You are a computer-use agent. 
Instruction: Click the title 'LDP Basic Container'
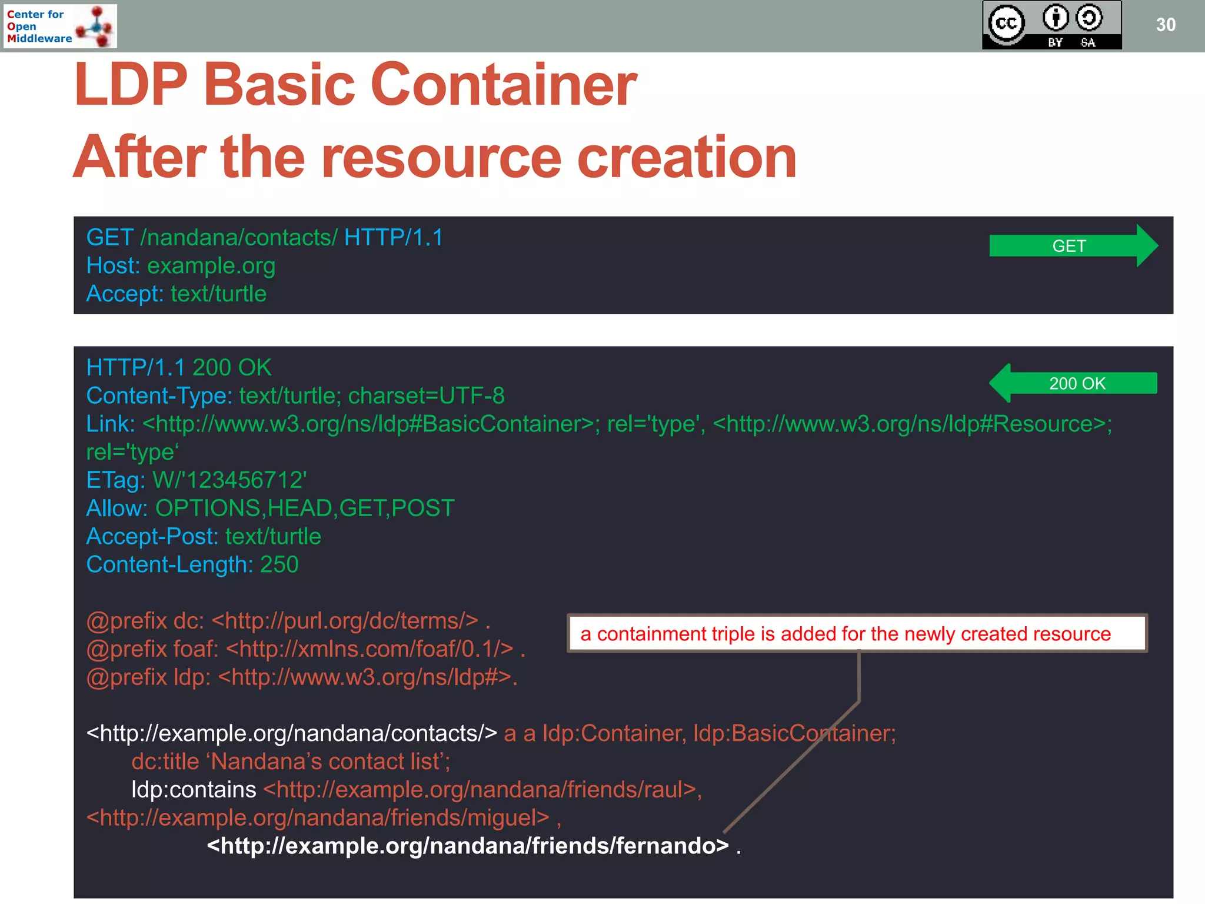pos(355,85)
